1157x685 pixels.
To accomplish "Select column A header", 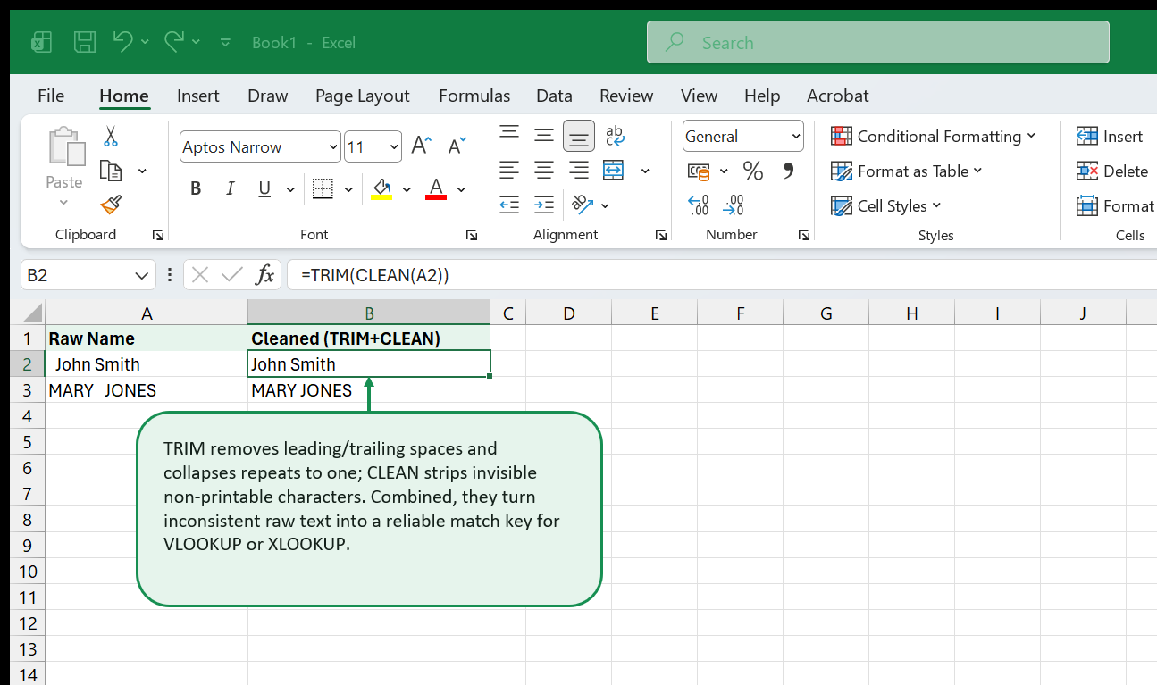I will [147, 313].
